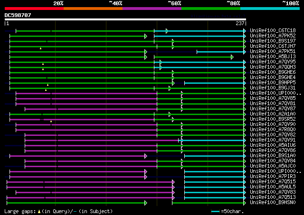This screenshot has width=304, height=215.
Task: Select the UniRef100_A7PIR3 label
Action: click(x=273, y=177)
